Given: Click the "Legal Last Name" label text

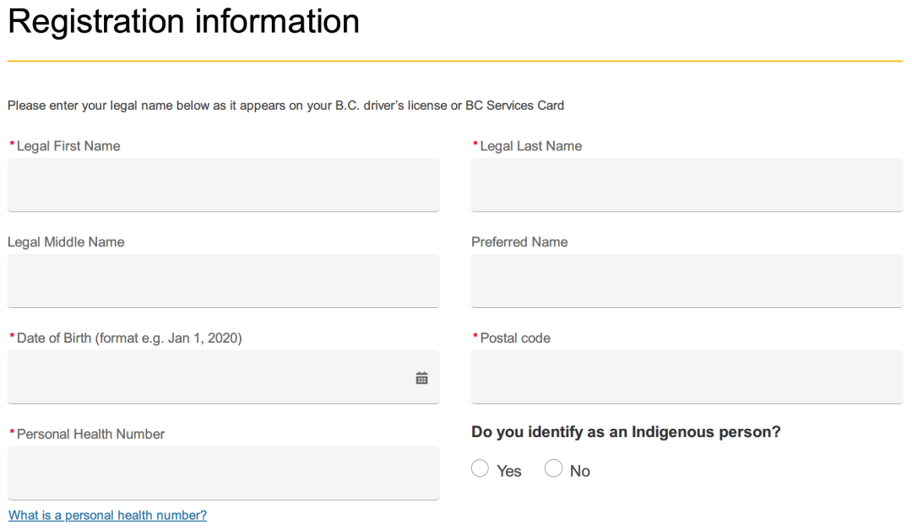Looking at the screenshot, I should click(530, 146).
